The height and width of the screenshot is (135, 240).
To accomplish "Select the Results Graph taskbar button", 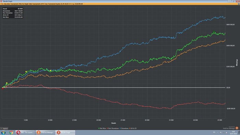I will pyautogui.click(x=65, y=132).
